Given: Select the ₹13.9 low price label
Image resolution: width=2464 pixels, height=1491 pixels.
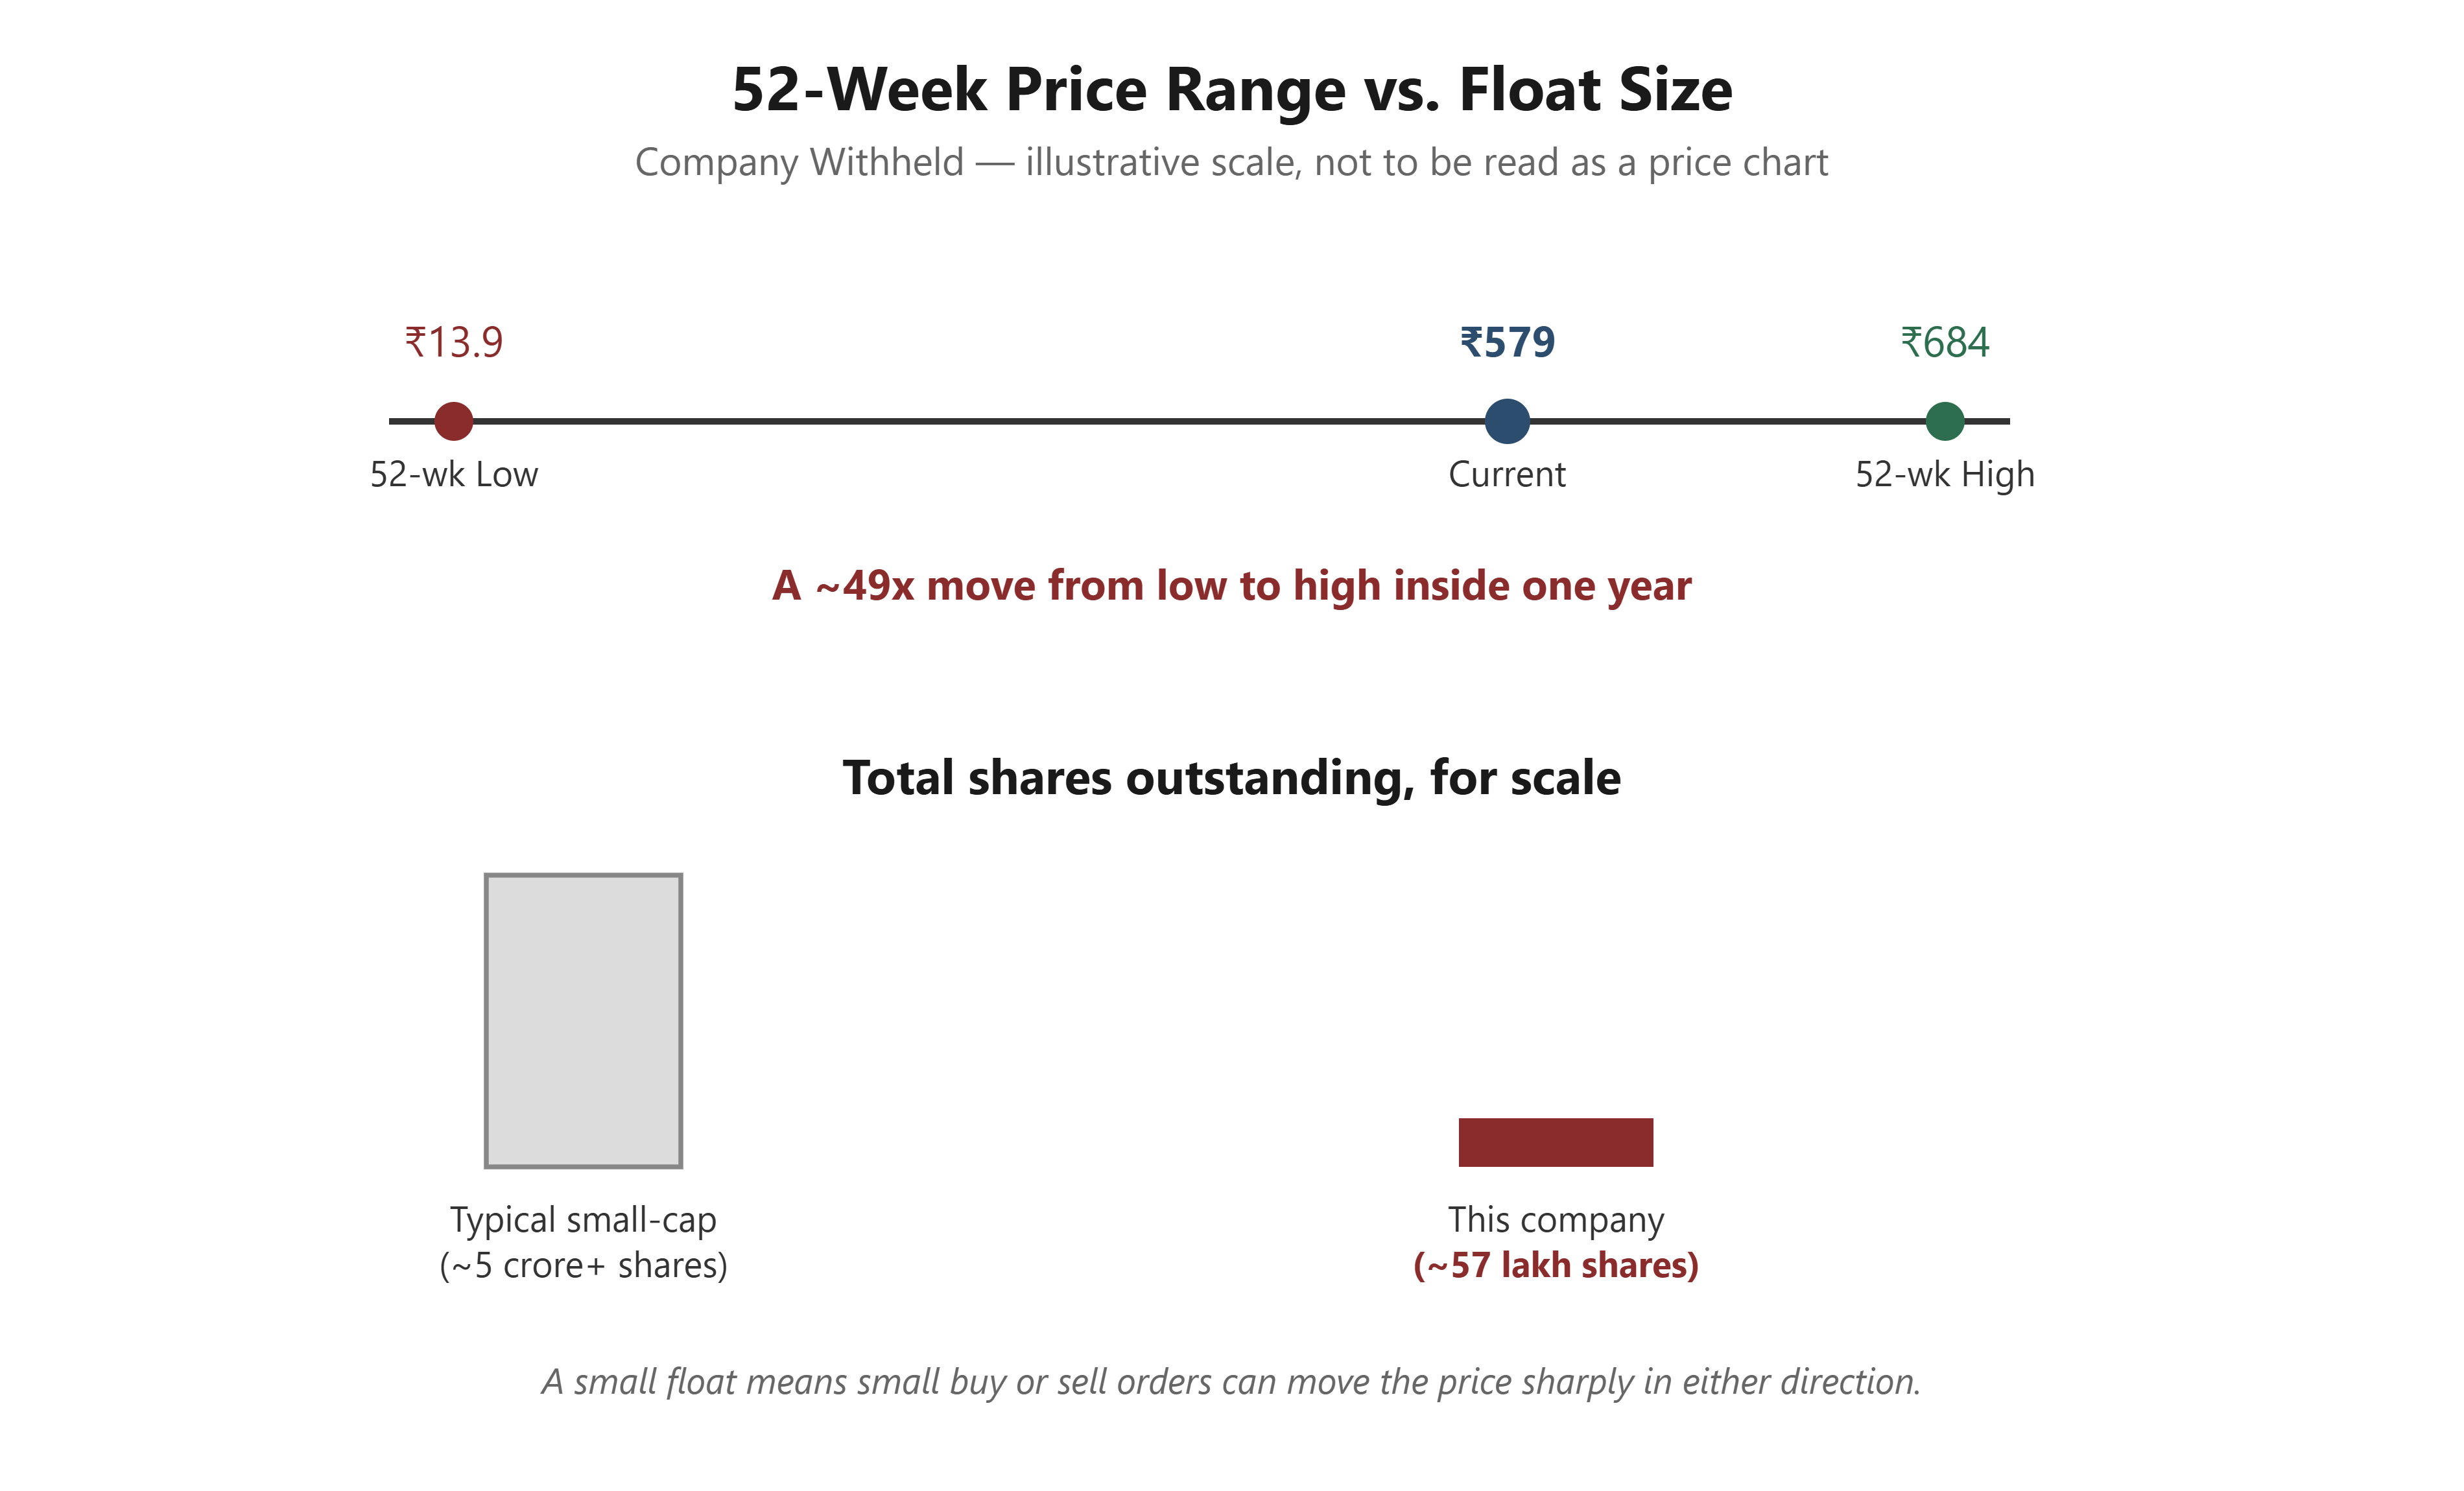Looking at the screenshot, I should pos(454,342).
